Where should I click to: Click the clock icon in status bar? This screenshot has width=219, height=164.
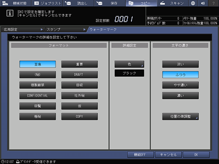3,161
